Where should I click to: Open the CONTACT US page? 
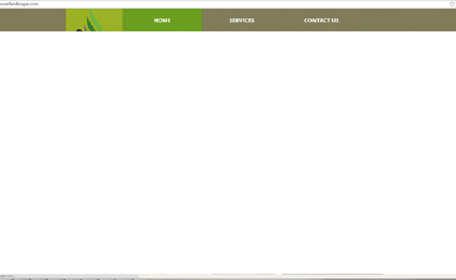(x=321, y=20)
